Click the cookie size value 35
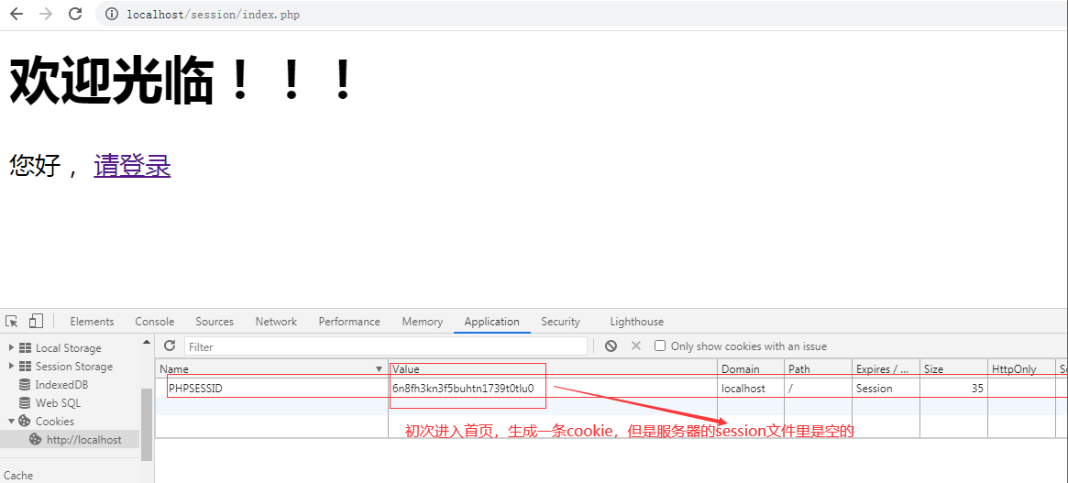Viewport: 1068px width, 483px height. tap(977, 389)
